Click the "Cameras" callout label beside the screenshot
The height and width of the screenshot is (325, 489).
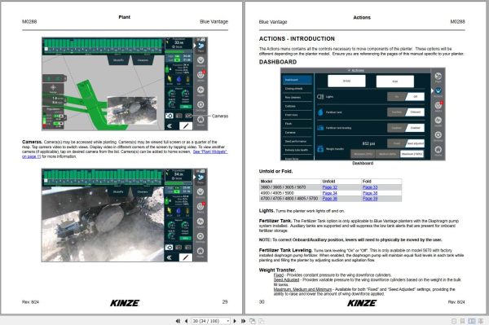tap(220, 116)
